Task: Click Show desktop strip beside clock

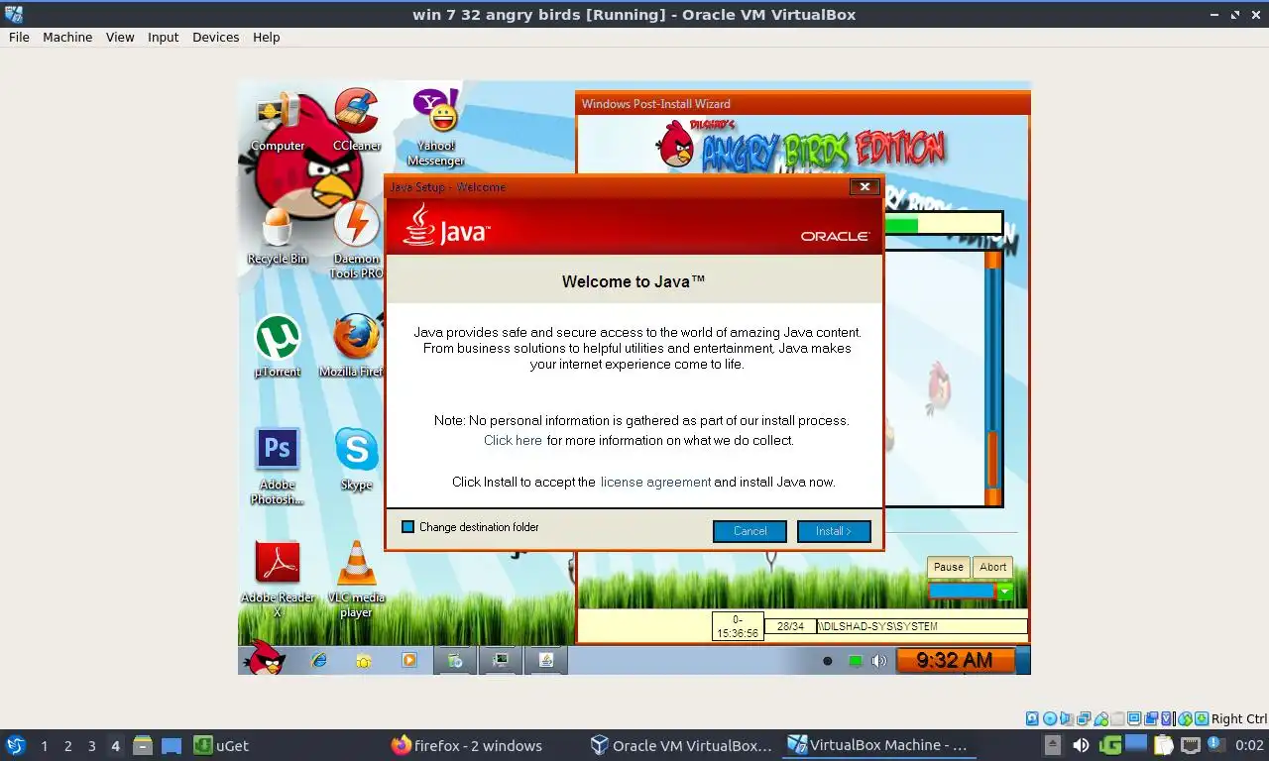Action: [x=1024, y=660]
